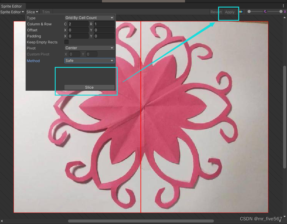Open the Method dropdown showing Safe
287x224 pixels.
(89, 61)
